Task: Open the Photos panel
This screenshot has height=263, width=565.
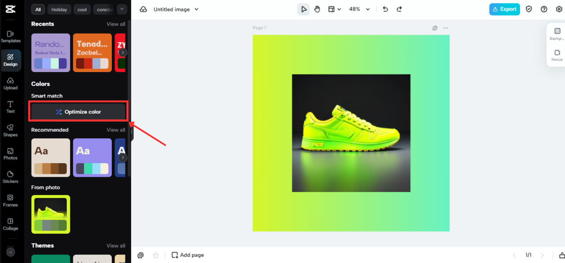Action: (x=11, y=154)
